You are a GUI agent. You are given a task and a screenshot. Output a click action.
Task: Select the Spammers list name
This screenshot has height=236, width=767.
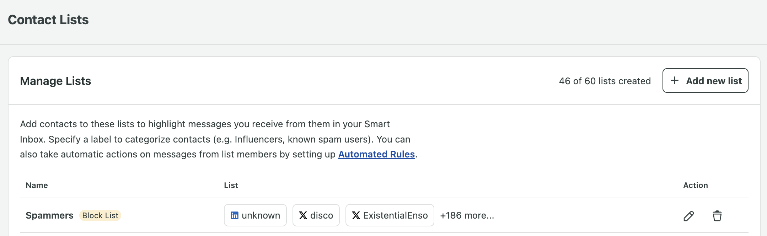click(x=49, y=215)
